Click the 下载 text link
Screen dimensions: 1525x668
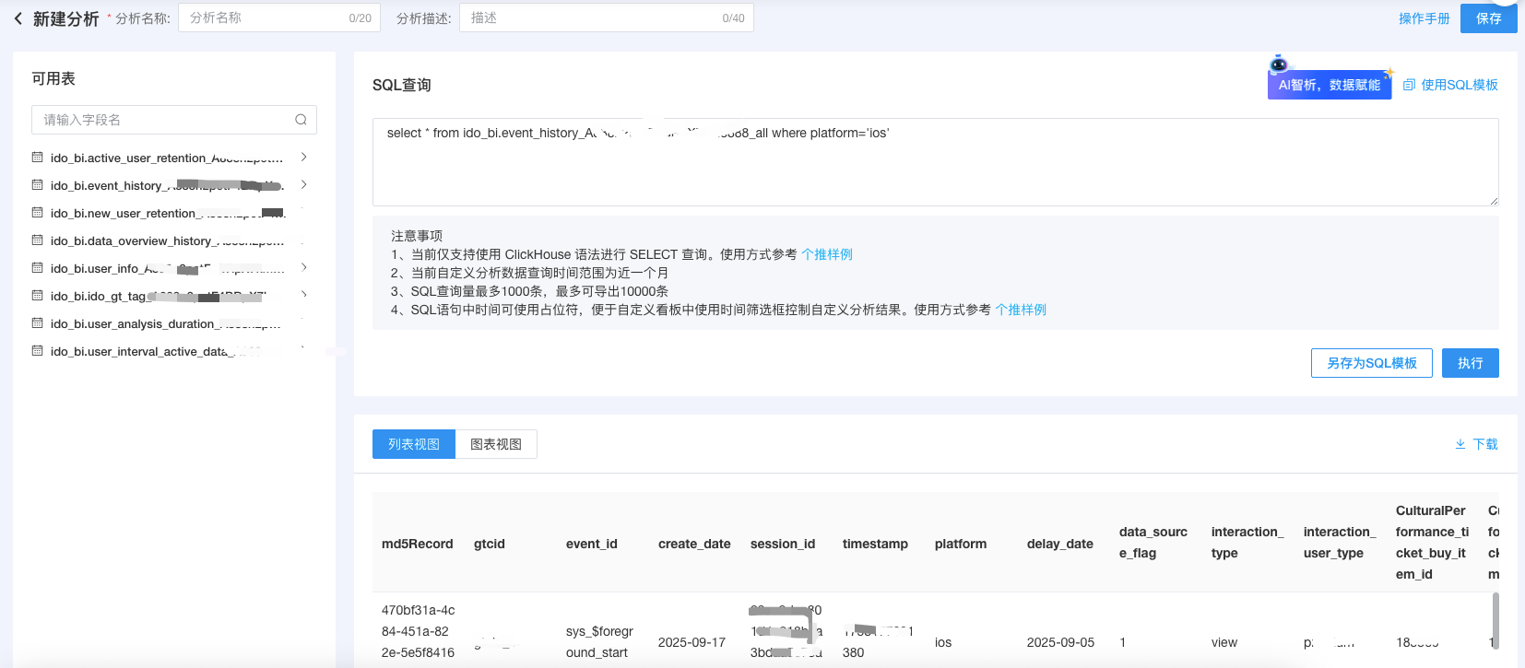click(1485, 444)
